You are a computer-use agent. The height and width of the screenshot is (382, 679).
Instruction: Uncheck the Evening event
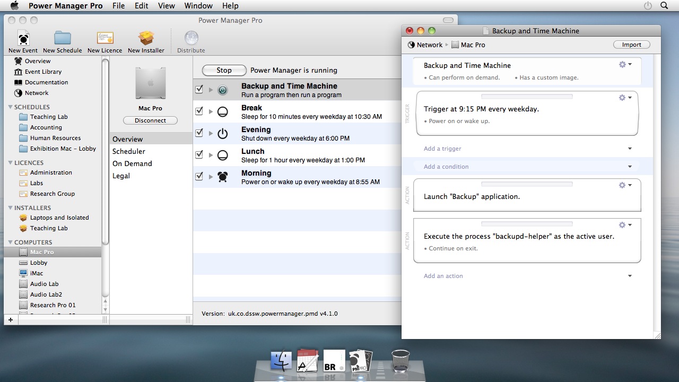tap(199, 133)
